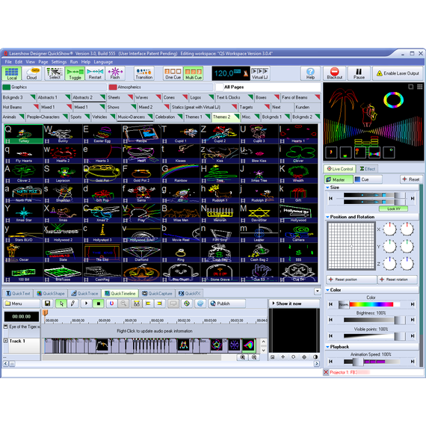
Task: Activate the Select cue mode icon
Action: pos(55,73)
